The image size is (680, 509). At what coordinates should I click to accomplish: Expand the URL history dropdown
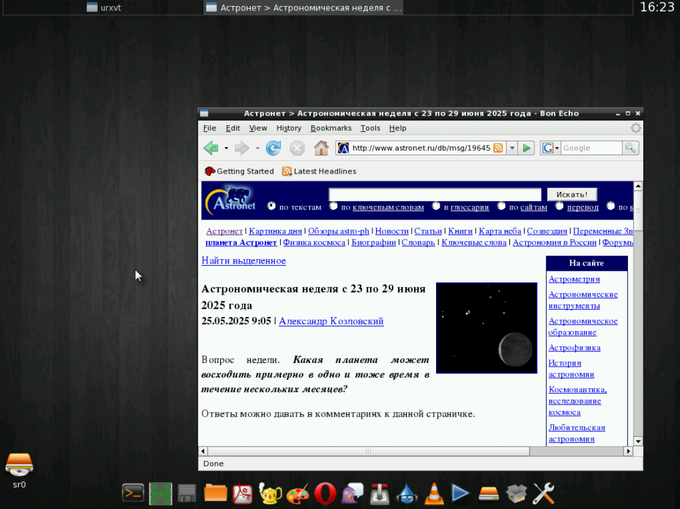(x=512, y=148)
